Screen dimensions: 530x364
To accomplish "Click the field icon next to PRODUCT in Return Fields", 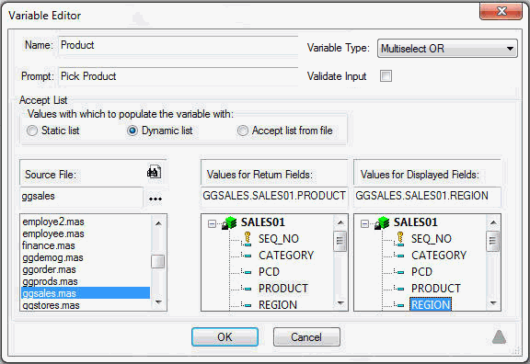I will [x=247, y=289].
